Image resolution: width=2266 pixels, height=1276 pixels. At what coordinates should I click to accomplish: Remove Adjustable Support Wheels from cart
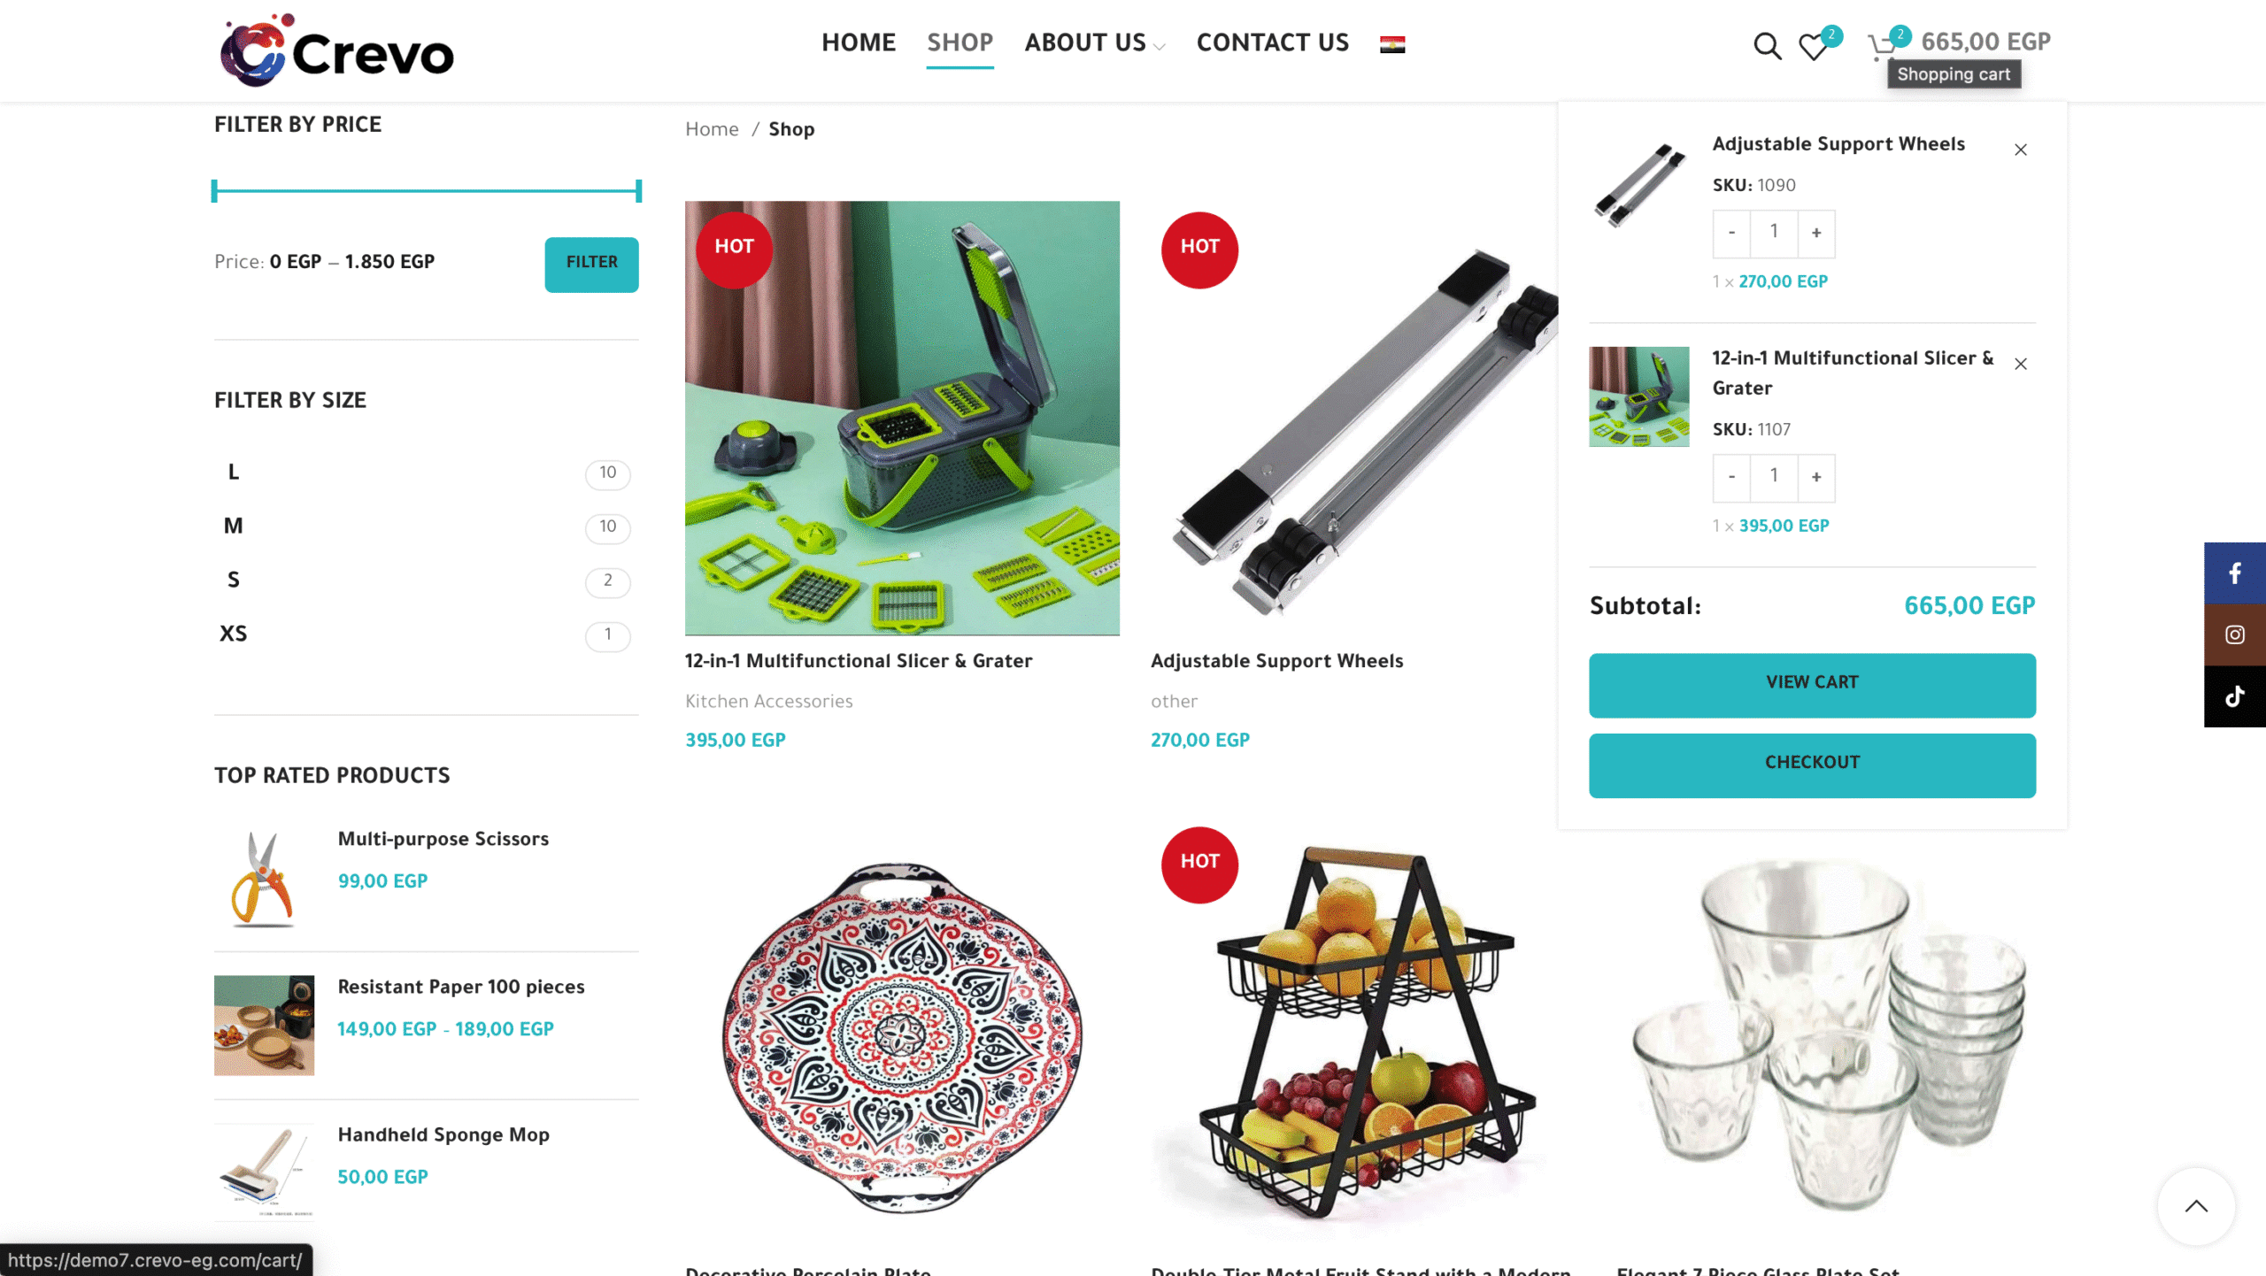tap(2021, 150)
